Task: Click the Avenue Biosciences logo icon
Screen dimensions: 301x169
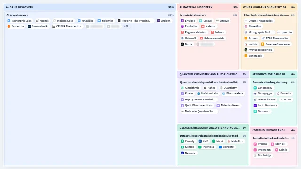Action: tap(246, 50)
